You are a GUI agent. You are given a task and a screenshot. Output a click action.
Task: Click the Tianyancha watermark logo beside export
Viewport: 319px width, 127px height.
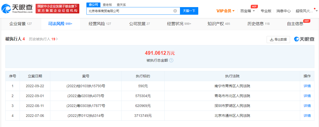click(304, 39)
